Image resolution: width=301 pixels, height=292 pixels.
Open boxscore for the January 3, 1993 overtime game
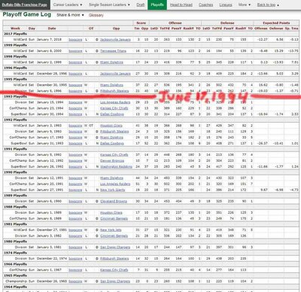coord(75,126)
